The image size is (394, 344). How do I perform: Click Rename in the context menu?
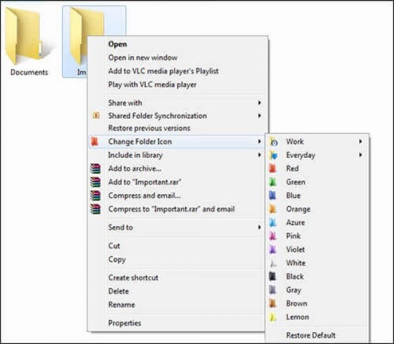pos(121,305)
